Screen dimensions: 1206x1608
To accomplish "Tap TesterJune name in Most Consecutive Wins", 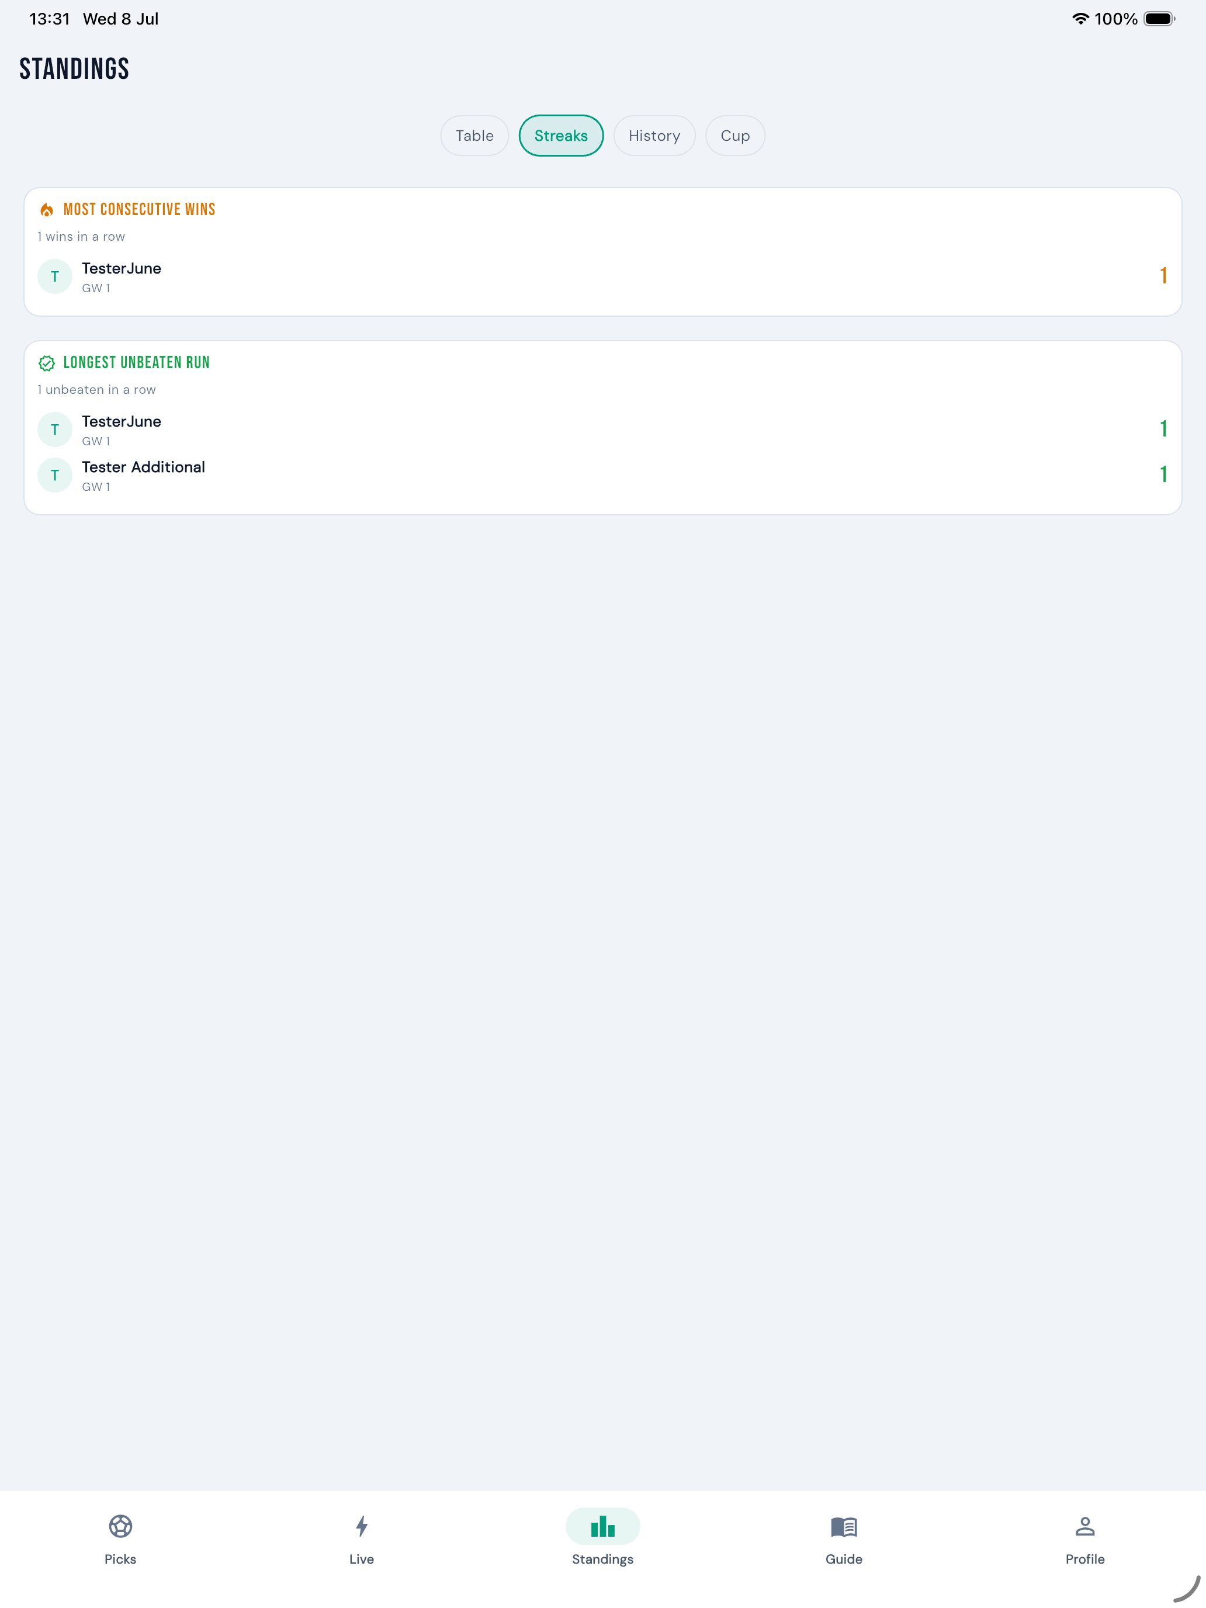I will point(122,268).
